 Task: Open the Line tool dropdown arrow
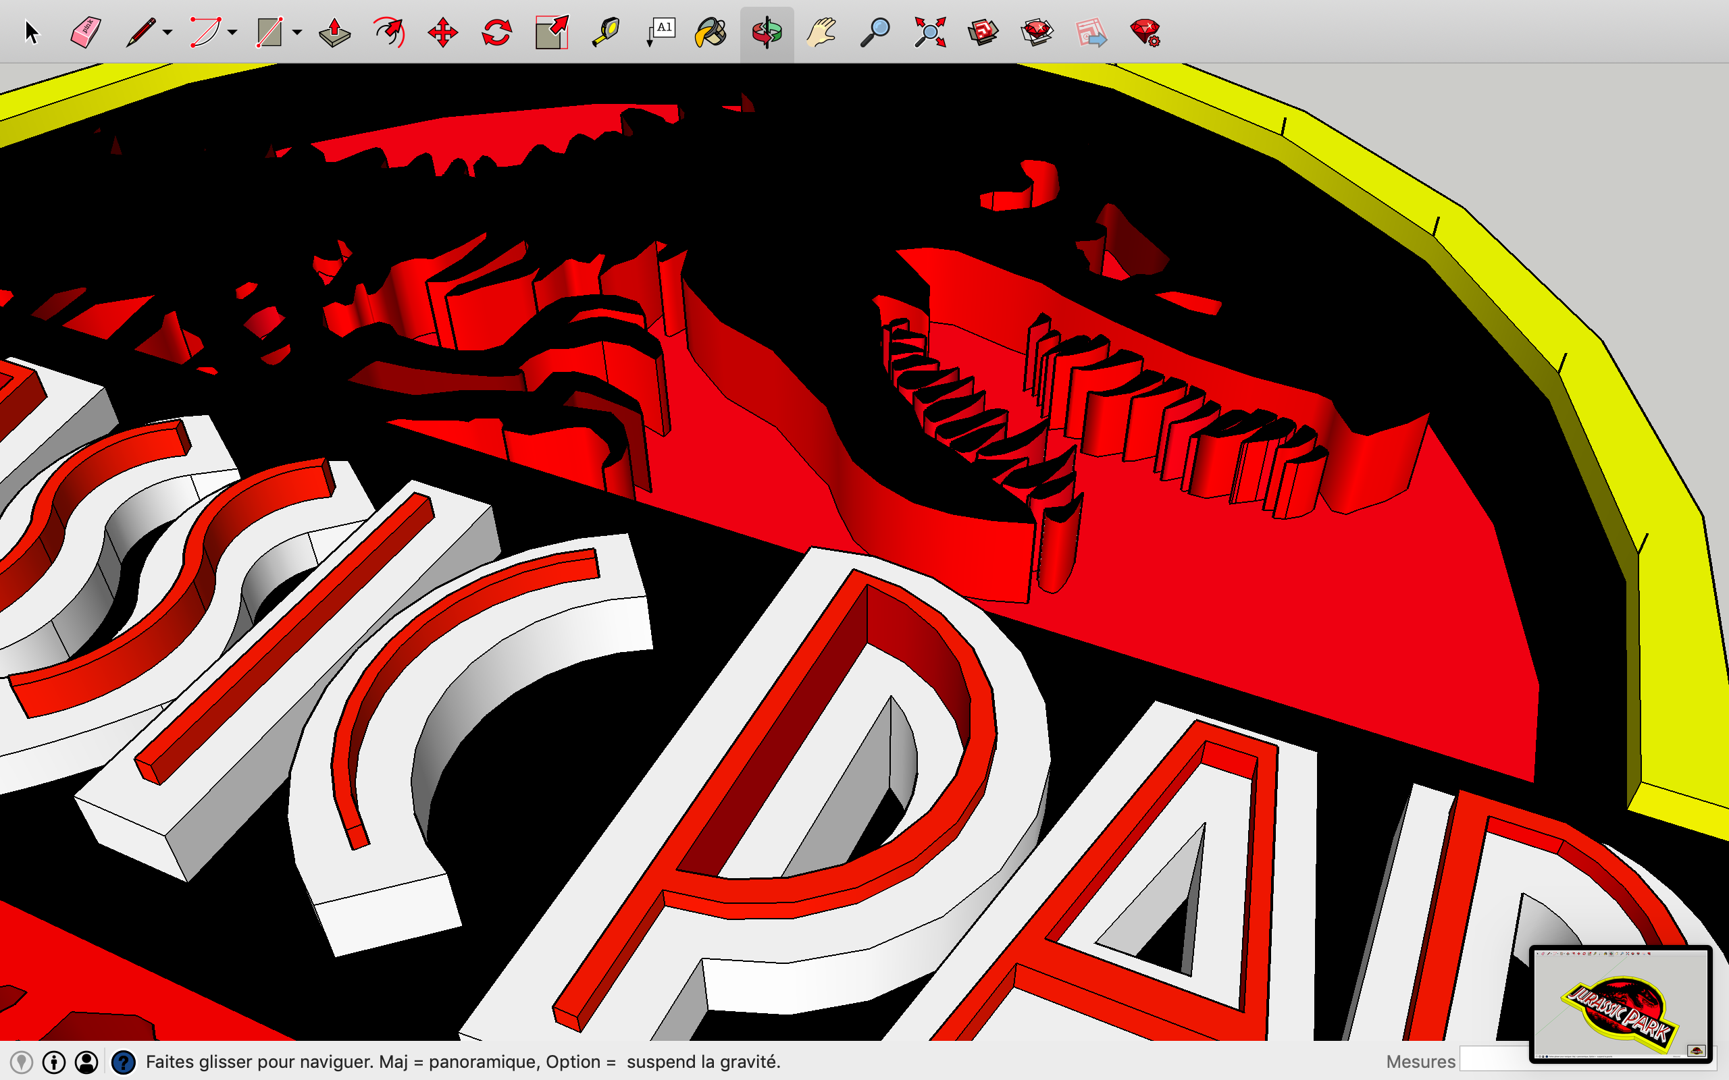click(x=167, y=32)
